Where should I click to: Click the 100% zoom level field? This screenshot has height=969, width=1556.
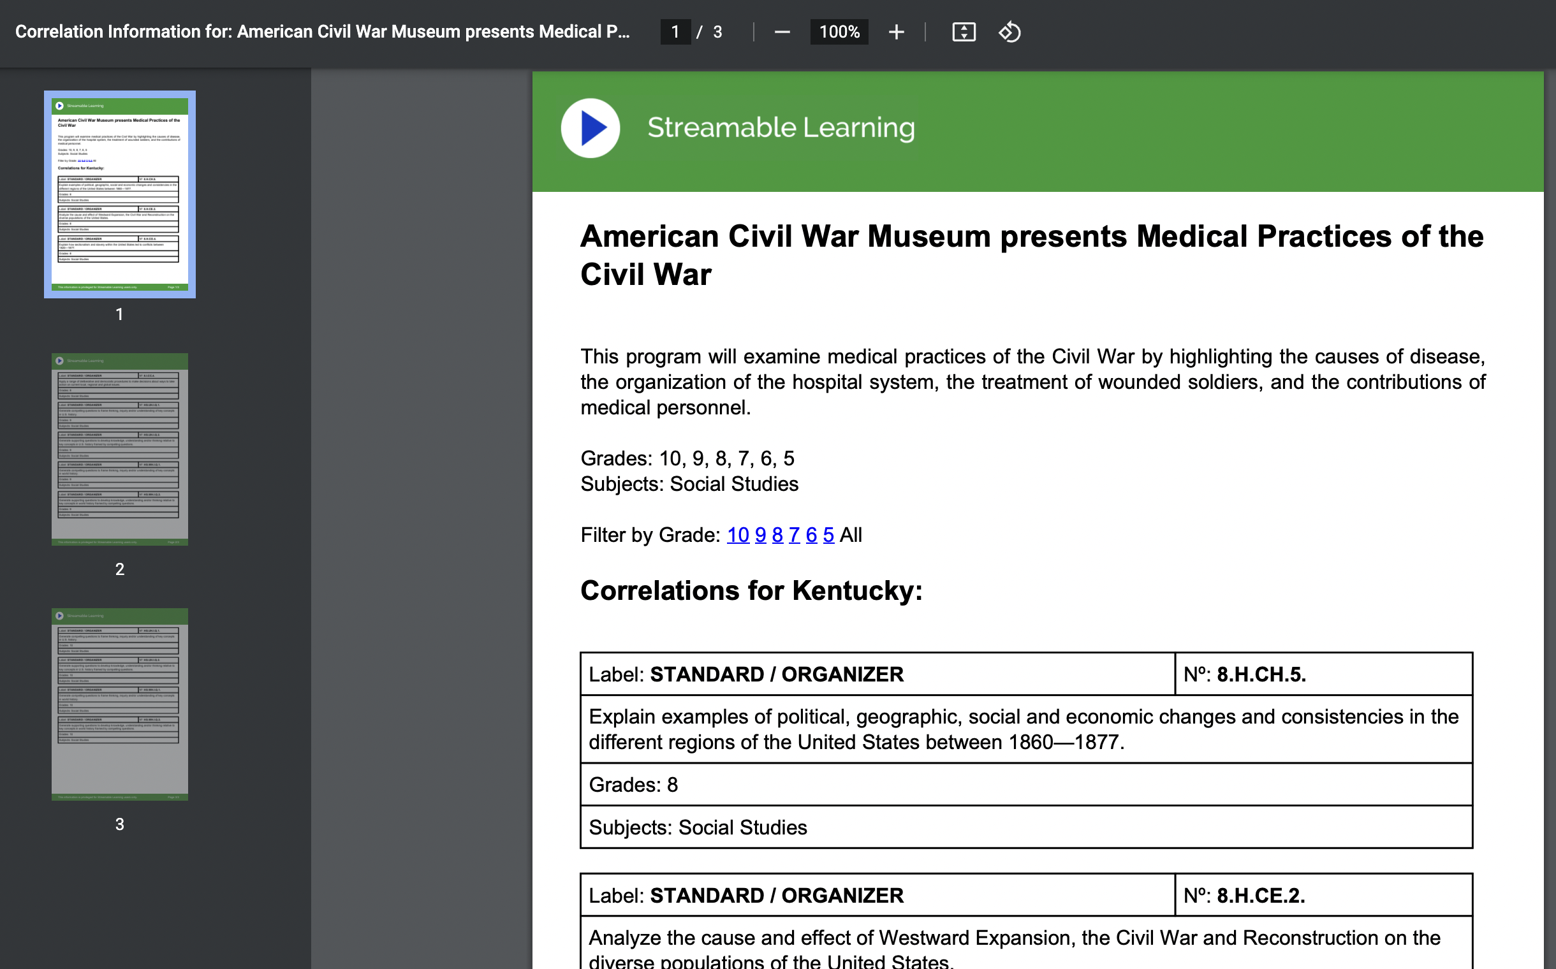pos(839,32)
